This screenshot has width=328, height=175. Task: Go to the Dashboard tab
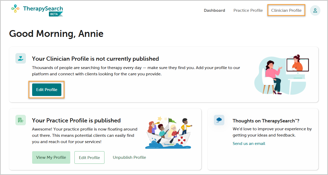[214, 10]
